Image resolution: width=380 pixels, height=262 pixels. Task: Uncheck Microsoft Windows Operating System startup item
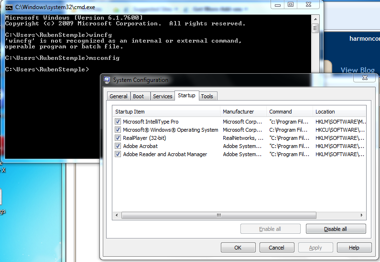(x=118, y=130)
